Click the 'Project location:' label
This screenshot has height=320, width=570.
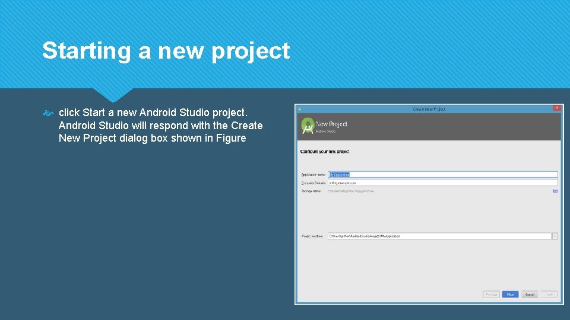pos(312,236)
